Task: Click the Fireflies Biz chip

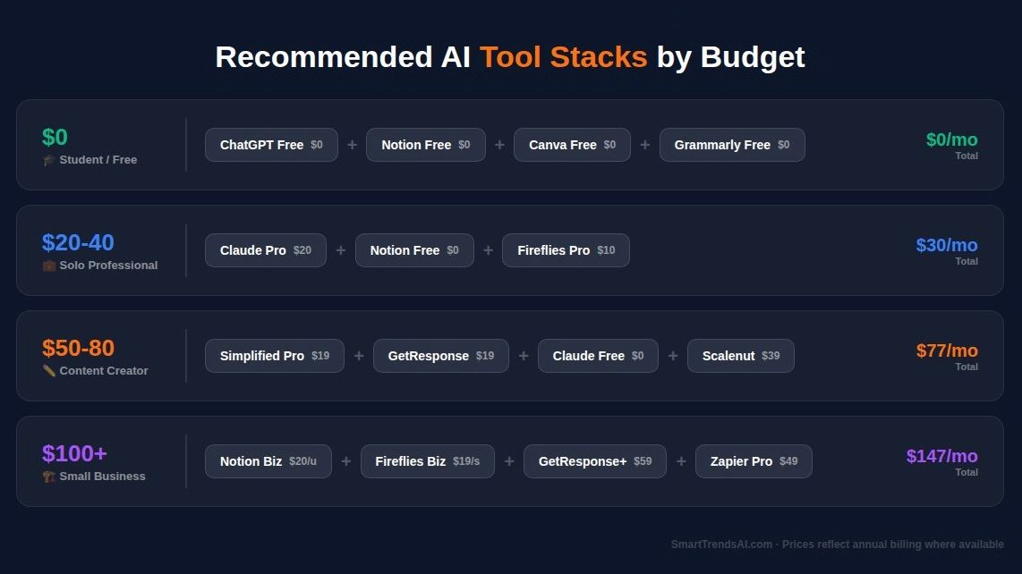Action: coord(427,461)
